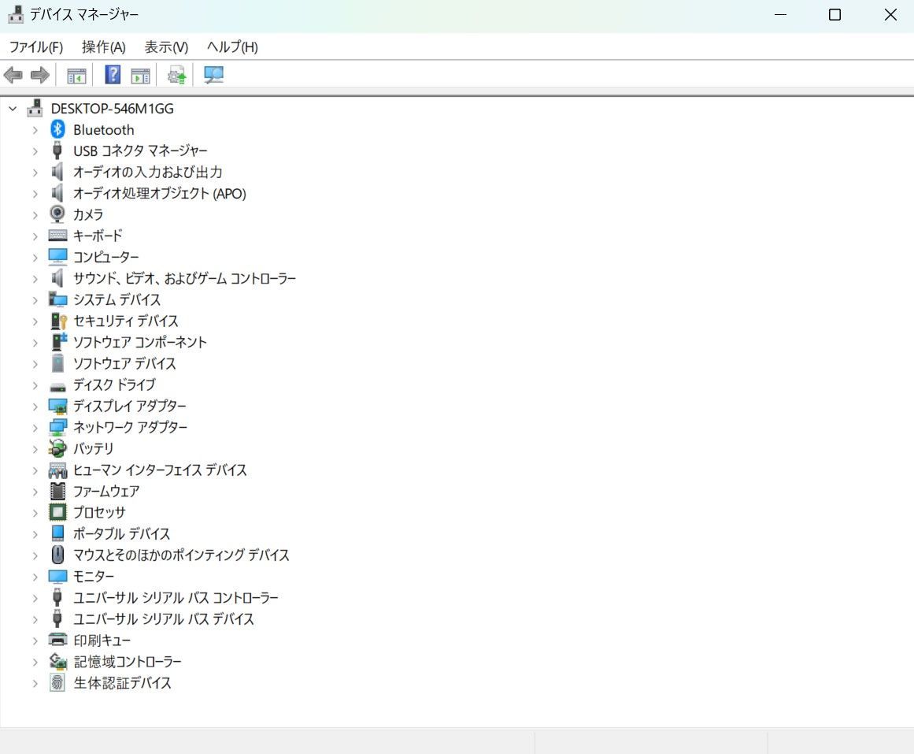914x754 pixels.
Task: Open the 操作(A) menu
Action: [x=104, y=46]
